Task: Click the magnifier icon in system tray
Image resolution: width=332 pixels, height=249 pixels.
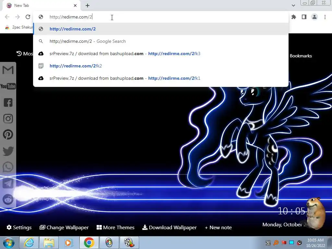Action: pyautogui.click(x=276, y=243)
